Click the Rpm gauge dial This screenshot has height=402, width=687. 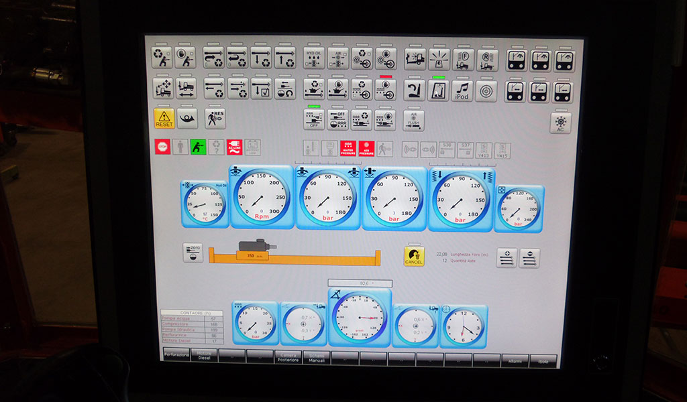coord(261,198)
